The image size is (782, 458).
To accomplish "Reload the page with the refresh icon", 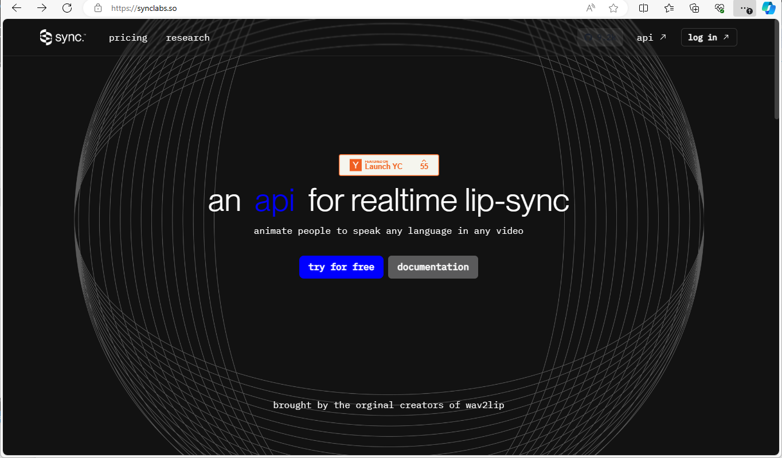I will pyautogui.click(x=67, y=8).
